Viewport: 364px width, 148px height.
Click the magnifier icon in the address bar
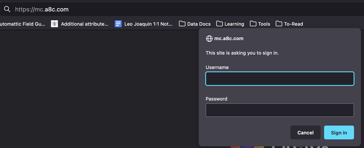[x=7, y=9]
